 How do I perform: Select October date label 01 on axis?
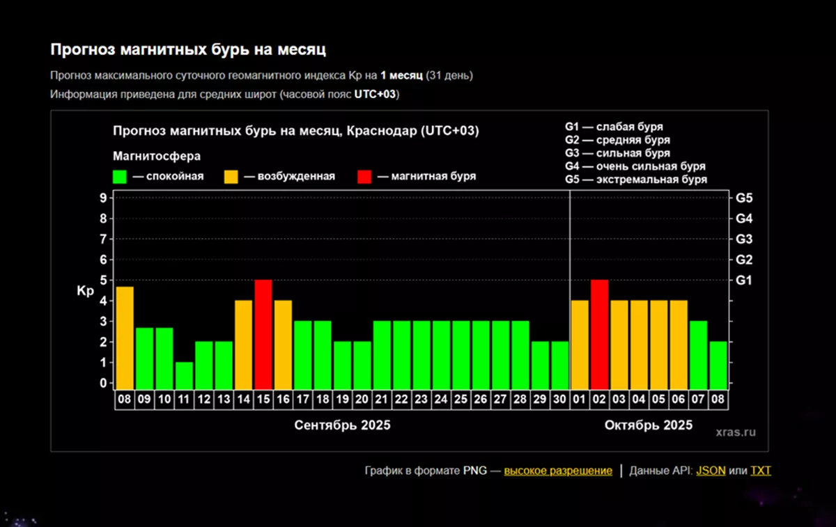580,400
